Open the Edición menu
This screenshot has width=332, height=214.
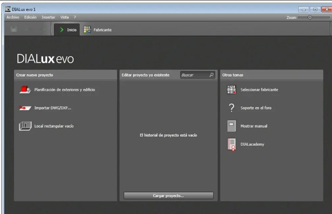(30, 17)
